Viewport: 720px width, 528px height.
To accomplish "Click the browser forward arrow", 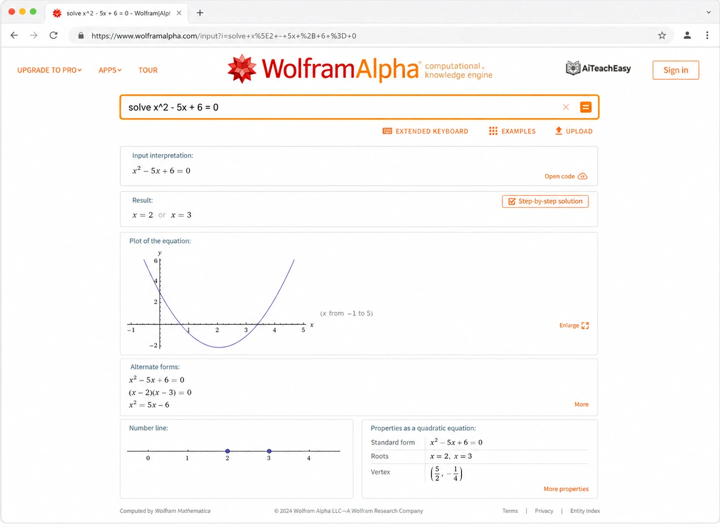I will [x=34, y=35].
